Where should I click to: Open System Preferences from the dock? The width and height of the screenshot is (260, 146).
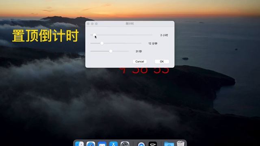click(x=125, y=144)
